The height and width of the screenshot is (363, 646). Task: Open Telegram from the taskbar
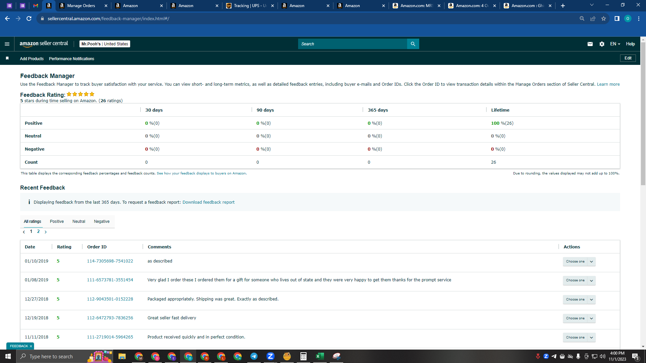point(254,356)
